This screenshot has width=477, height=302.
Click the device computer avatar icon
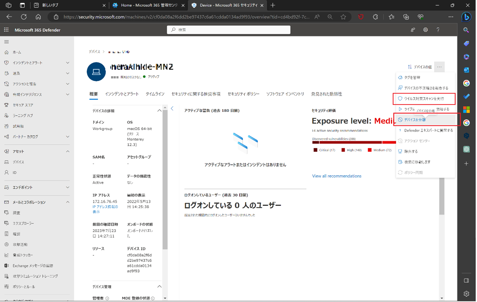point(96,72)
